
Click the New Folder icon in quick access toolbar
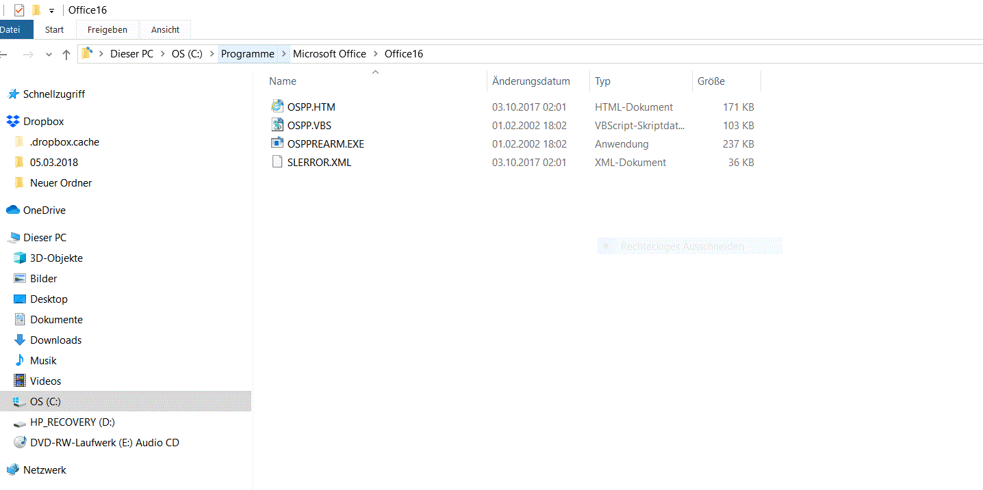[36, 10]
